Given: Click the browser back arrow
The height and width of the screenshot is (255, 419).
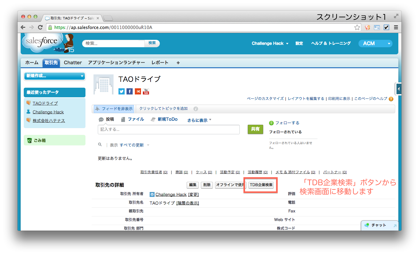Looking at the screenshot, I should (x=23, y=27).
